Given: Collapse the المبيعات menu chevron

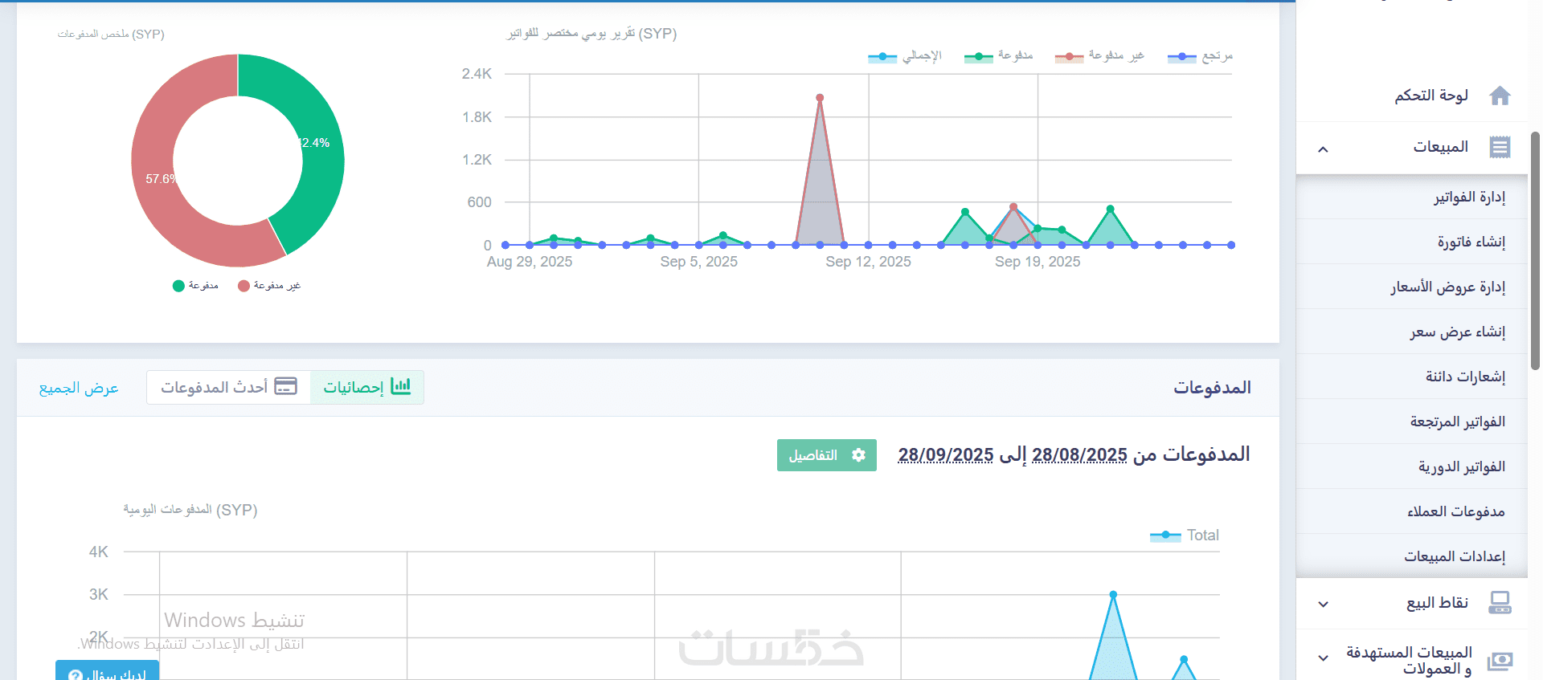Looking at the screenshot, I should pos(1323,149).
